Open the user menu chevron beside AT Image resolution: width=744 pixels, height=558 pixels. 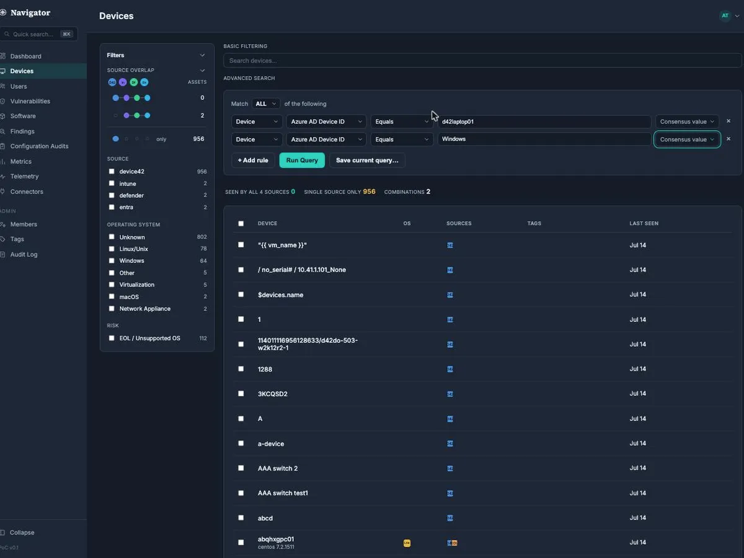(737, 16)
